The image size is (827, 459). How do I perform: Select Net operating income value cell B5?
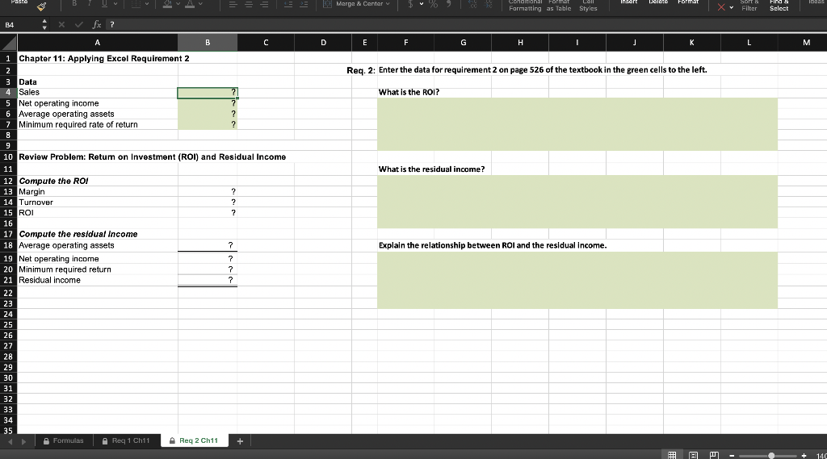(208, 103)
